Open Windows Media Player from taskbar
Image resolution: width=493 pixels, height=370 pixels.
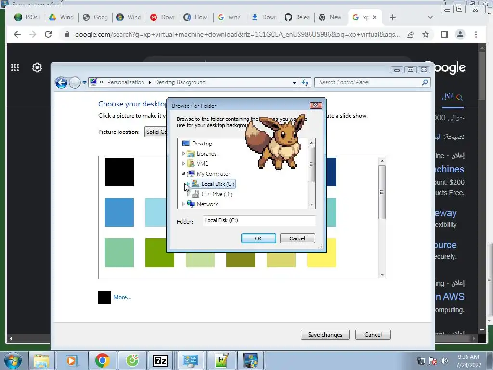pyautogui.click(x=71, y=360)
